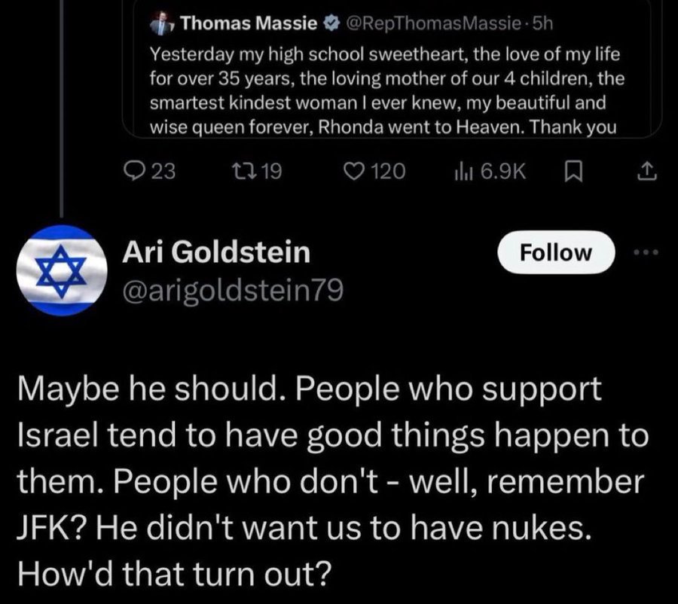Open the Israel flag profile picture
The image size is (678, 604).
coord(62,270)
